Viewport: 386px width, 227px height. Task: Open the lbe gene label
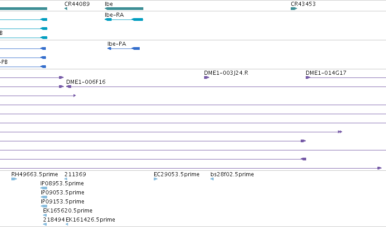109,4
